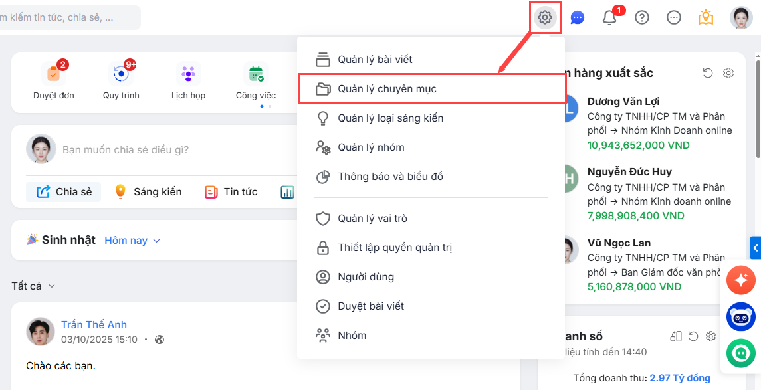Open the Quy trình shortcut icon
Image resolution: width=761 pixels, height=390 pixels.
121,74
